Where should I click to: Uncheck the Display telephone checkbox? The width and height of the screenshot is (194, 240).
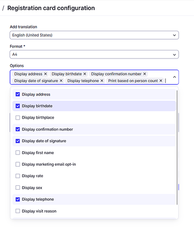[18, 199]
